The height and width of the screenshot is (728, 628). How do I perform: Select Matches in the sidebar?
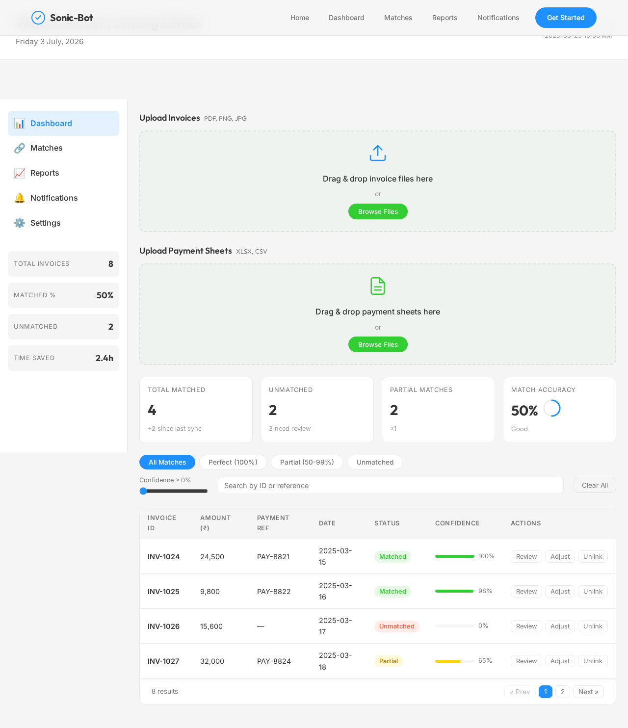click(63, 148)
